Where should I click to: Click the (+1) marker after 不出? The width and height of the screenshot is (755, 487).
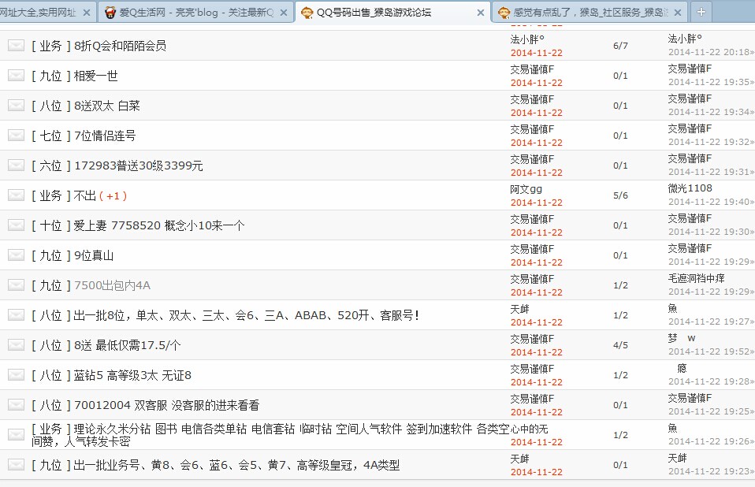point(113,196)
